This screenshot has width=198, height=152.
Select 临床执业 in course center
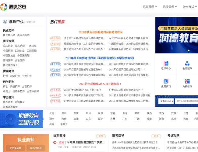point(8,46)
